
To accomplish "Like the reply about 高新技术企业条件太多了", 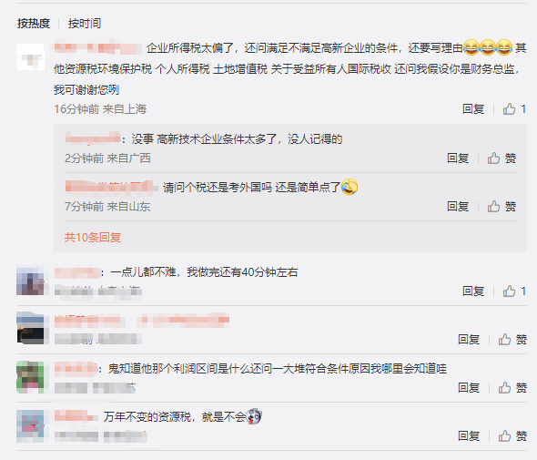I will tap(502, 158).
